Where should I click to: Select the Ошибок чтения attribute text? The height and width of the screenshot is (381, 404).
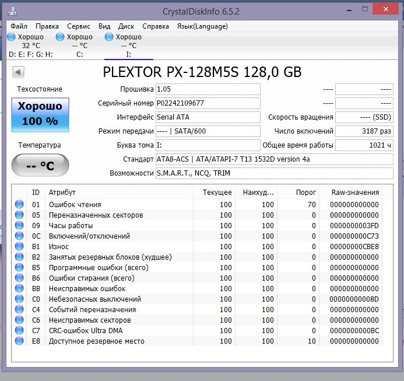coord(75,205)
